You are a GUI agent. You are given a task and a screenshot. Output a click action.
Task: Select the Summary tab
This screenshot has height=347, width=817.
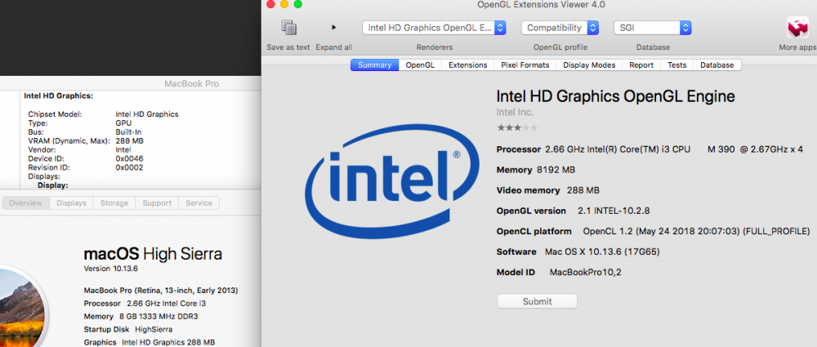[x=375, y=65]
